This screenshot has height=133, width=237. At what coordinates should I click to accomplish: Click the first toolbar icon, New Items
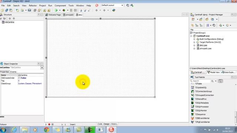(2, 10)
